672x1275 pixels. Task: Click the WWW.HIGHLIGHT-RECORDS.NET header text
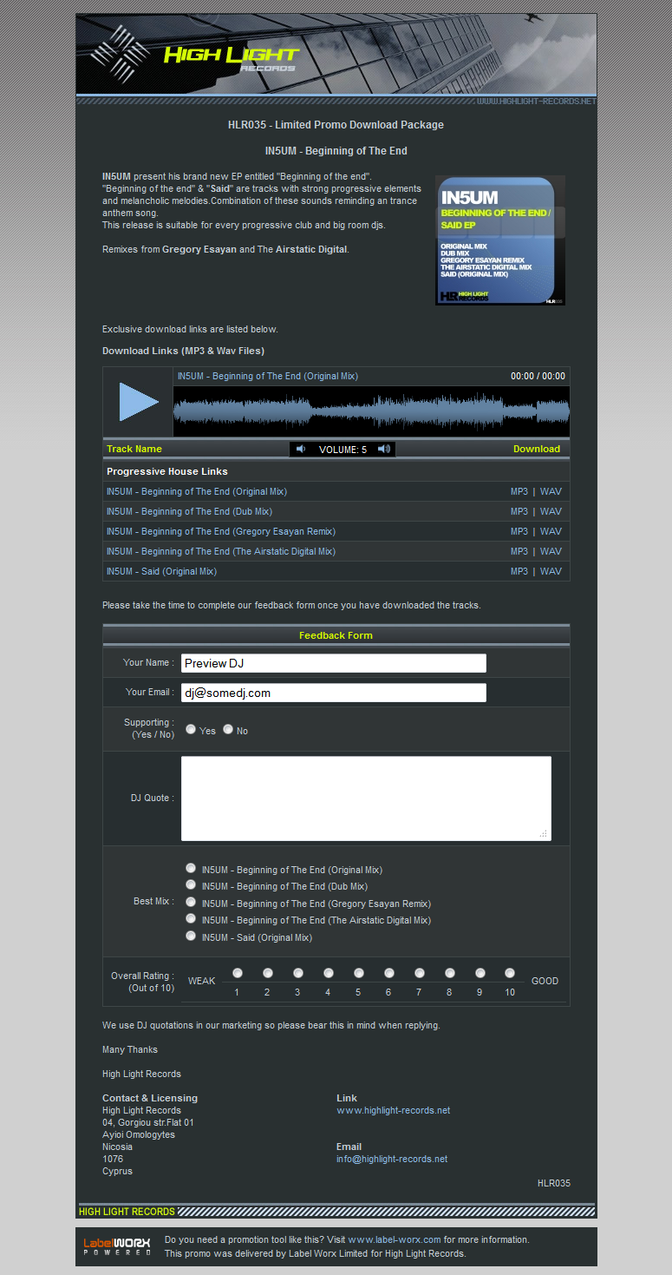coord(536,102)
